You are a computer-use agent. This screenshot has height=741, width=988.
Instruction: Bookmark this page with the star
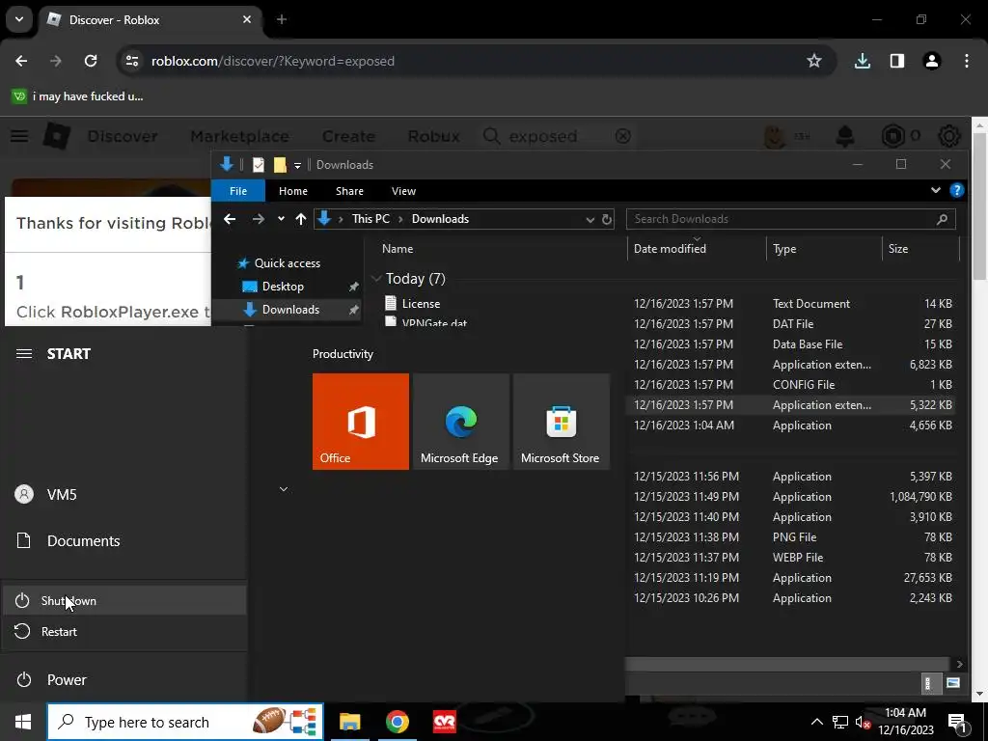[814, 61]
